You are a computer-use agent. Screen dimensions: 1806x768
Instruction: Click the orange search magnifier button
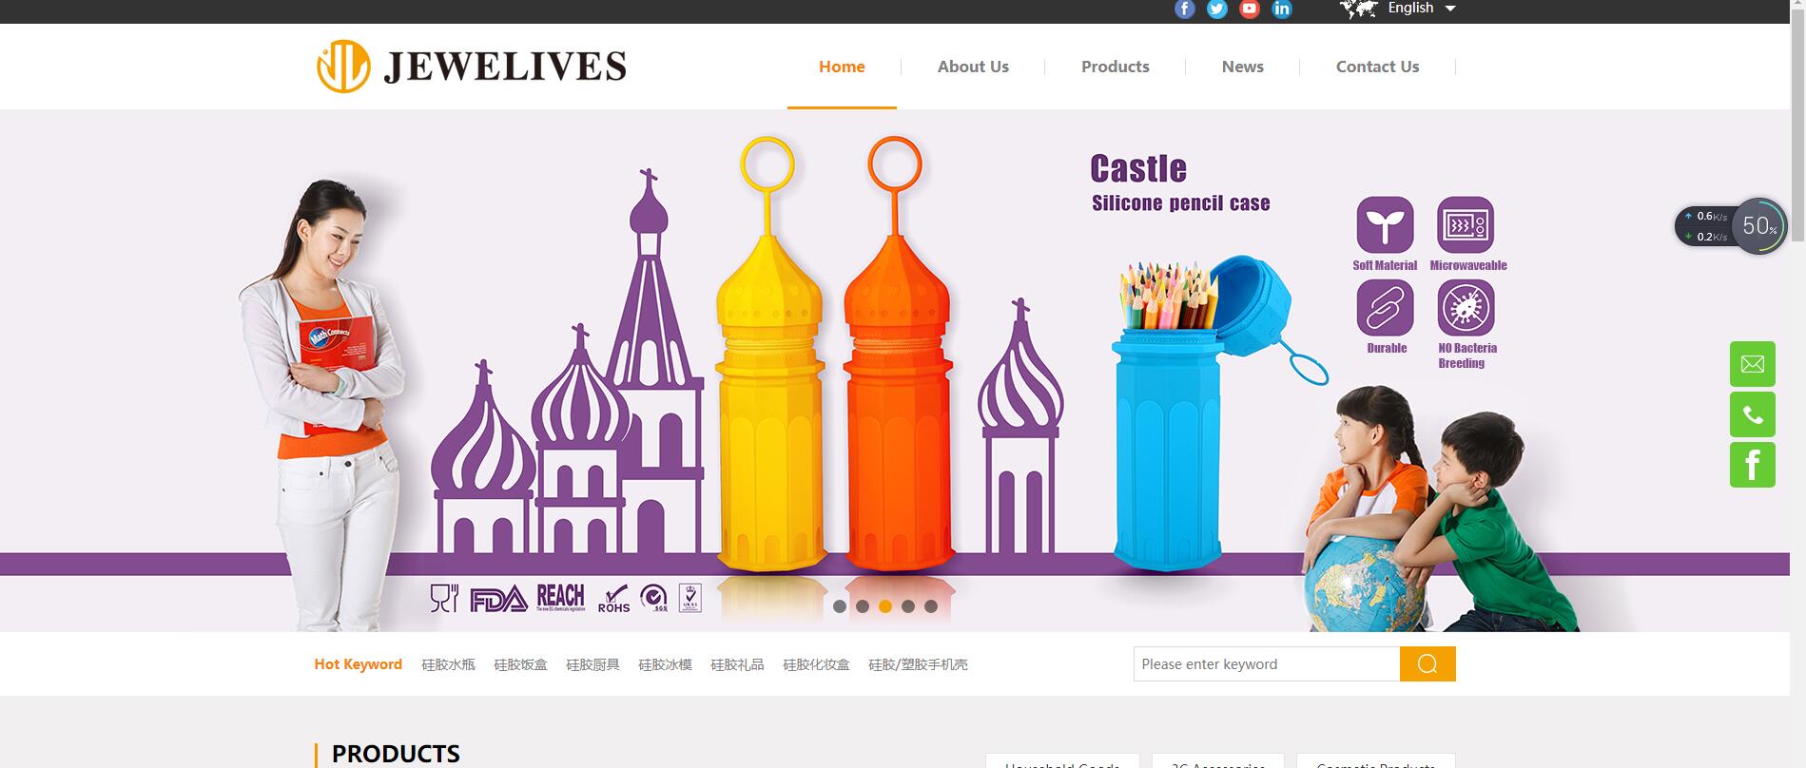pyautogui.click(x=1427, y=664)
